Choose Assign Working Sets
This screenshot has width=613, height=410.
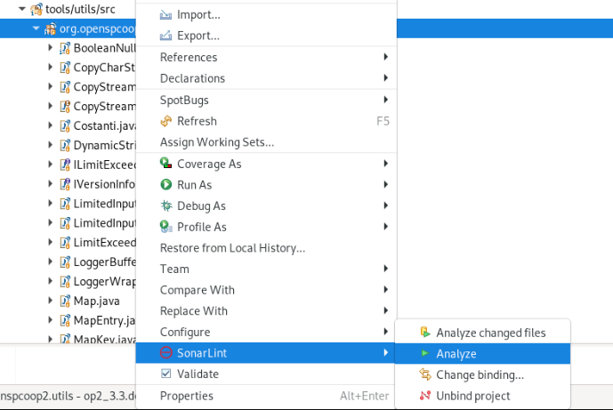click(266, 142)
